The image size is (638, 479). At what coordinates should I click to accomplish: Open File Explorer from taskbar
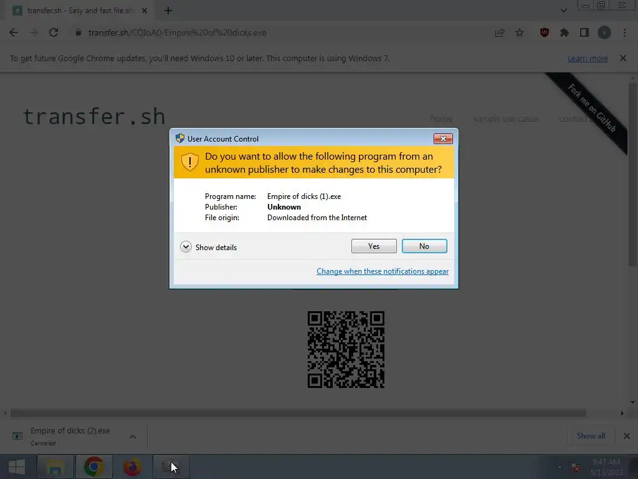[x=55, y=467]
